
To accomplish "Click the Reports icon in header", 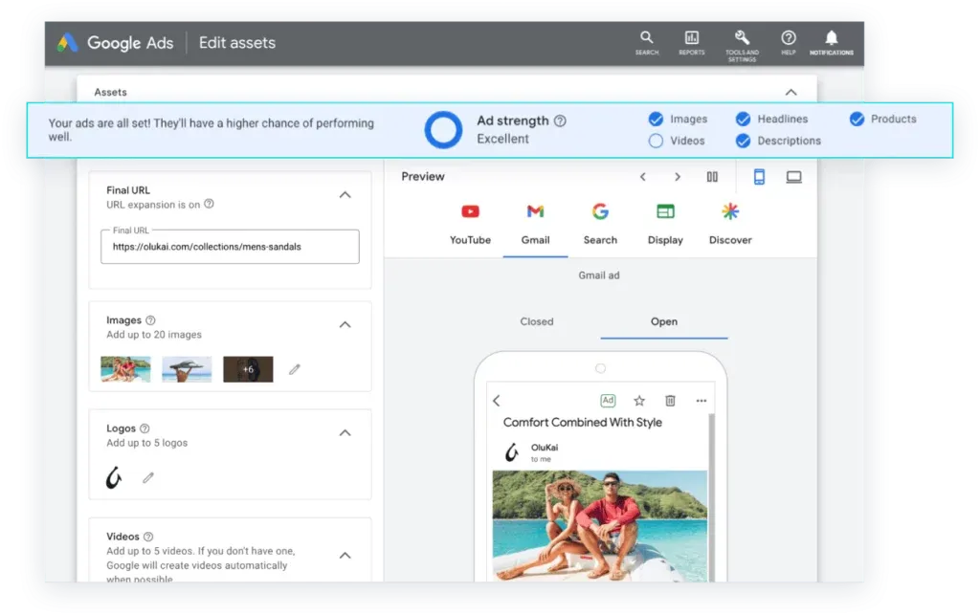I will click(x=691, y=38).
